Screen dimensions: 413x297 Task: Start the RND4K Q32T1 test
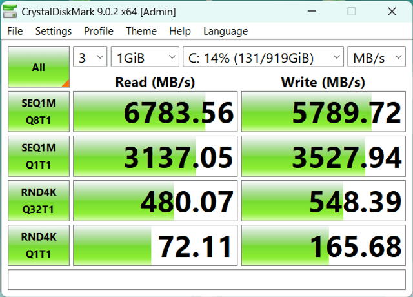pos(39,201)
